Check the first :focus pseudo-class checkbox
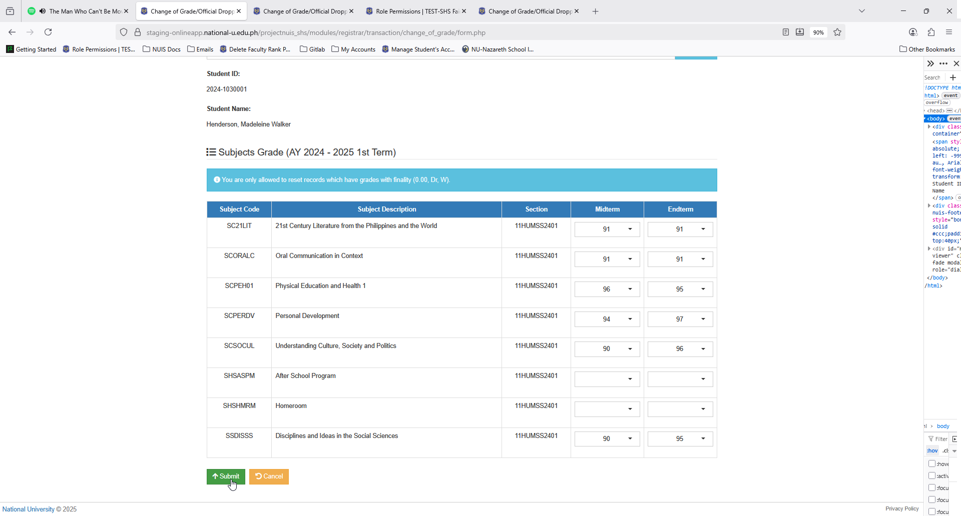This screenshot has height=516, width=961. pos(932,487)
